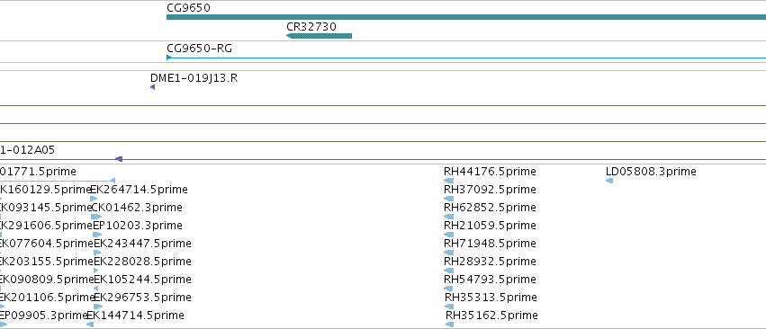
Task: Select the CR32730 gene arrow glyph
Action: coord(319,36)
